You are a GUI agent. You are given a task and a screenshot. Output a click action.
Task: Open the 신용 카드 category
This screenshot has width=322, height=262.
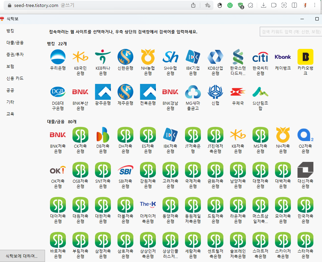pyautogui.click(x=15, y=78)
